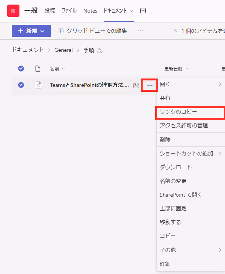Switch to the 投稿 tab
The height and width of the screenshot is (274, 225).
pos(50,11)
